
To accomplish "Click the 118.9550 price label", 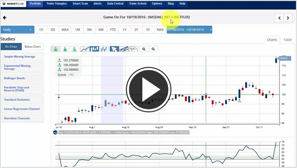I will pyautogui.click(x=284, y=58).
